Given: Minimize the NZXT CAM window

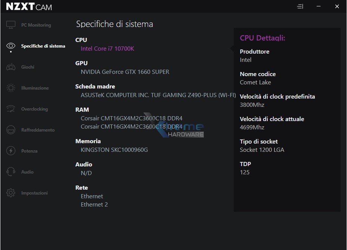Looking at the screenshot, I should 319,6.
